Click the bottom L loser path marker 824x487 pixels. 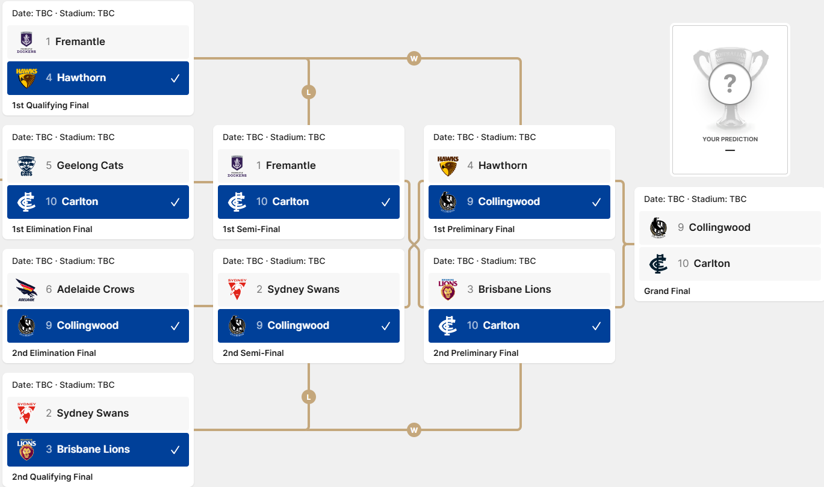click(309, 397)
